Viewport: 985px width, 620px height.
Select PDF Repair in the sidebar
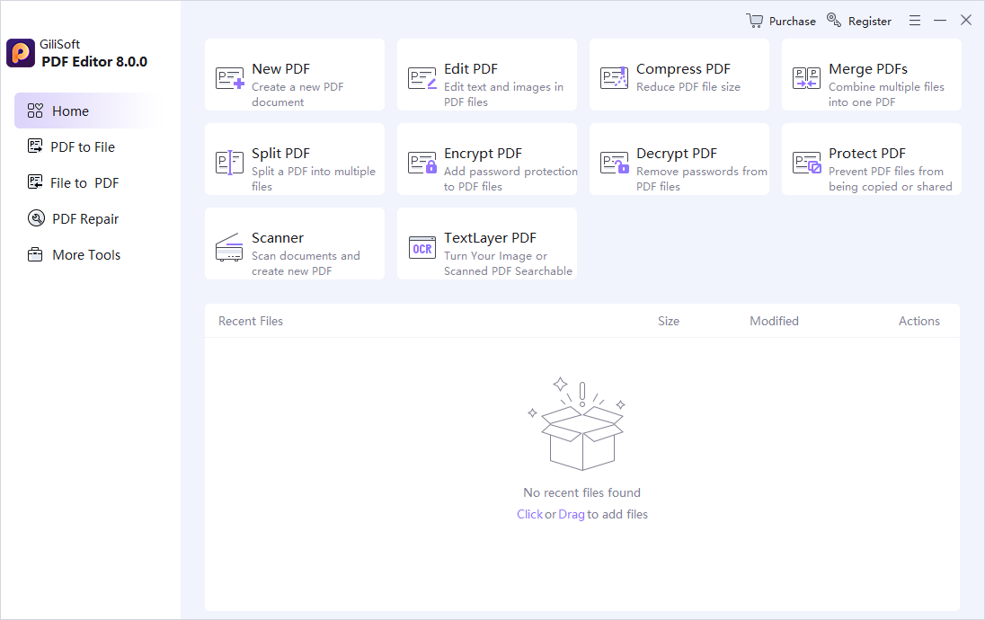click(74, 218)
